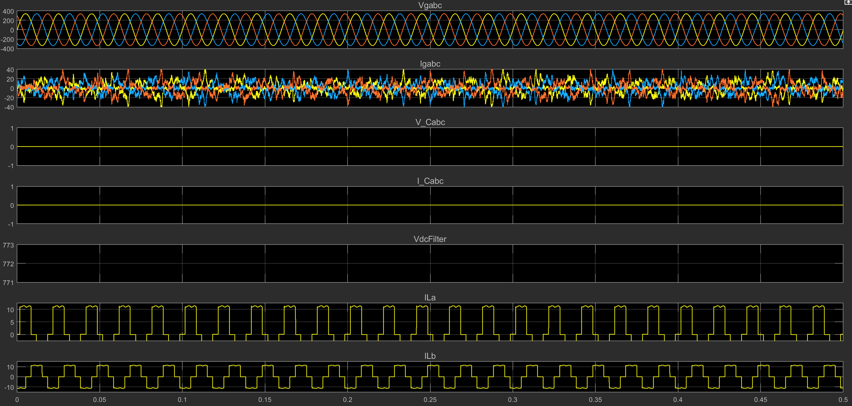Click the ILa plot title
852x406 pixels.
pyautogui.click(x=430, y=298)
